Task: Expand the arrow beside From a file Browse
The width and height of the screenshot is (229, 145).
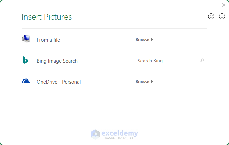Action: coord(152,40)
